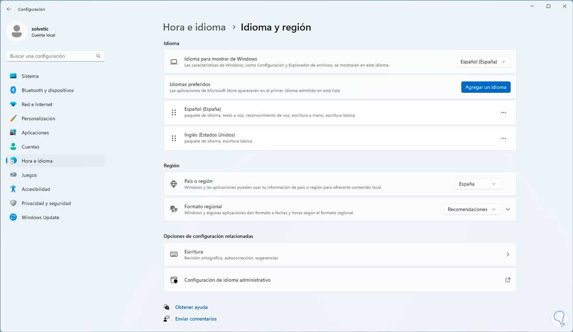Select Hora e idioma in the sidebar
The width and height of the screenshot is (573, 332).
tap(56, 161)
